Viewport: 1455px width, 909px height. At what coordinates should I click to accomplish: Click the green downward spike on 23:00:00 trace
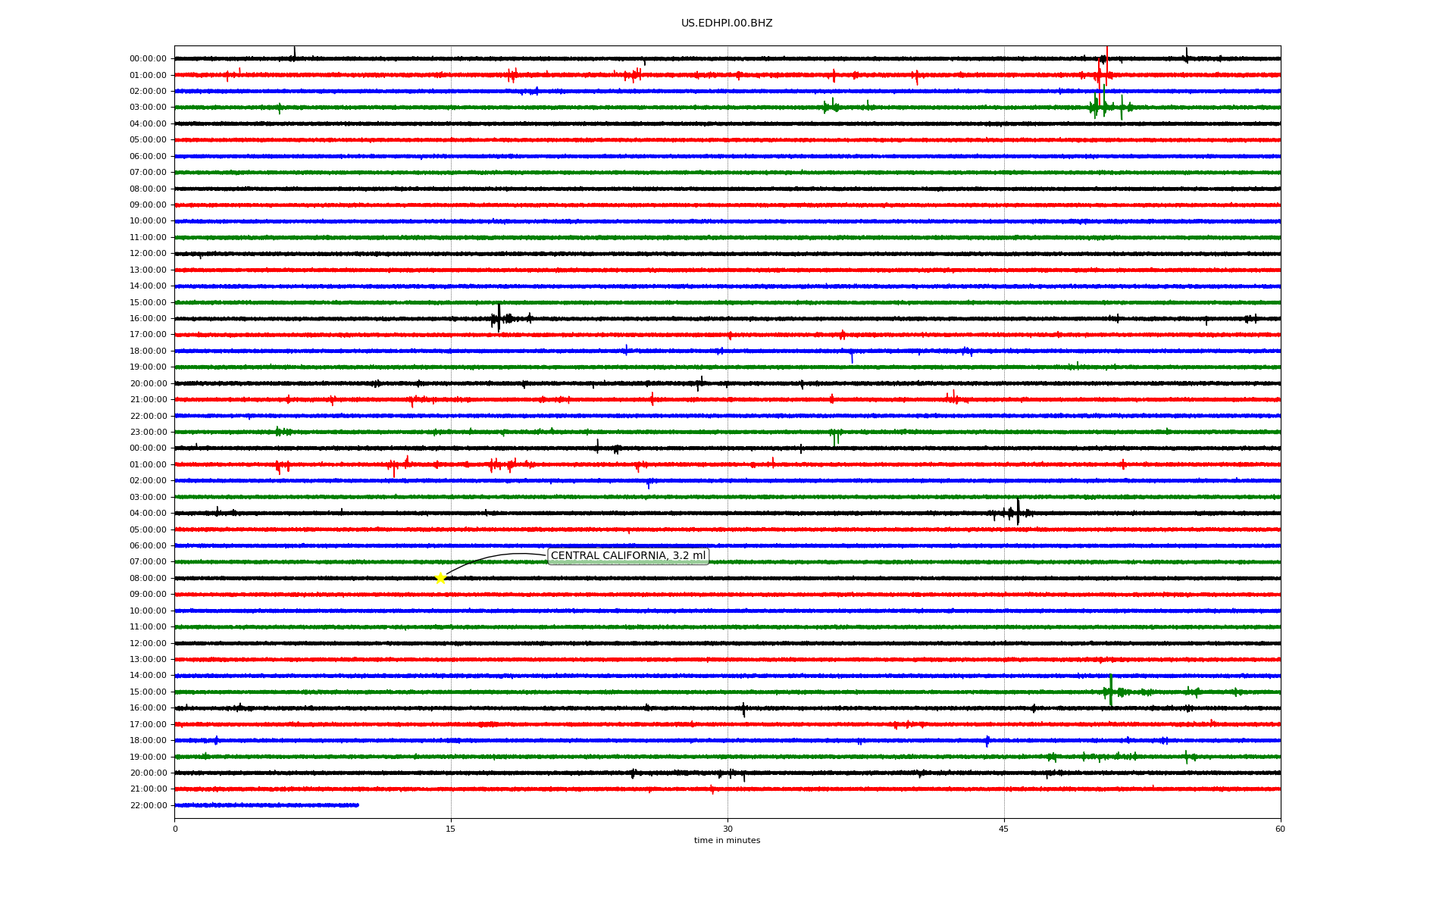click(x=834, y=438)
